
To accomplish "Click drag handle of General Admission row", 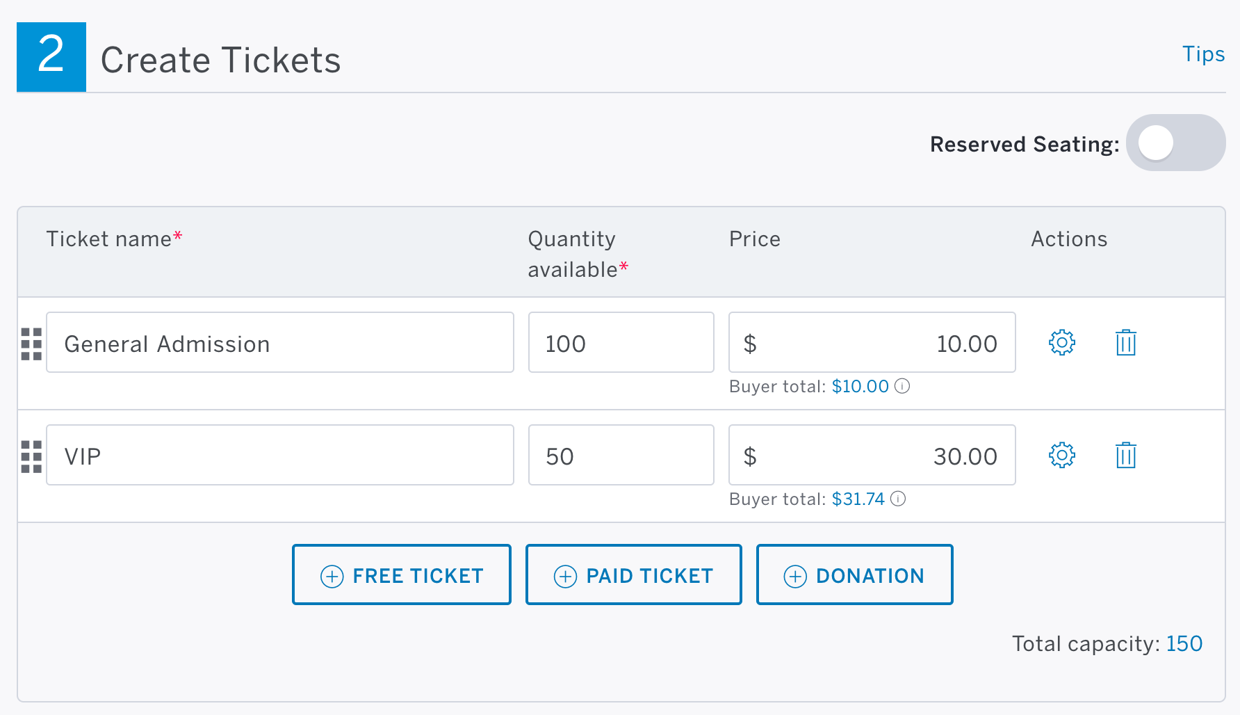I will tap(31, 344).
